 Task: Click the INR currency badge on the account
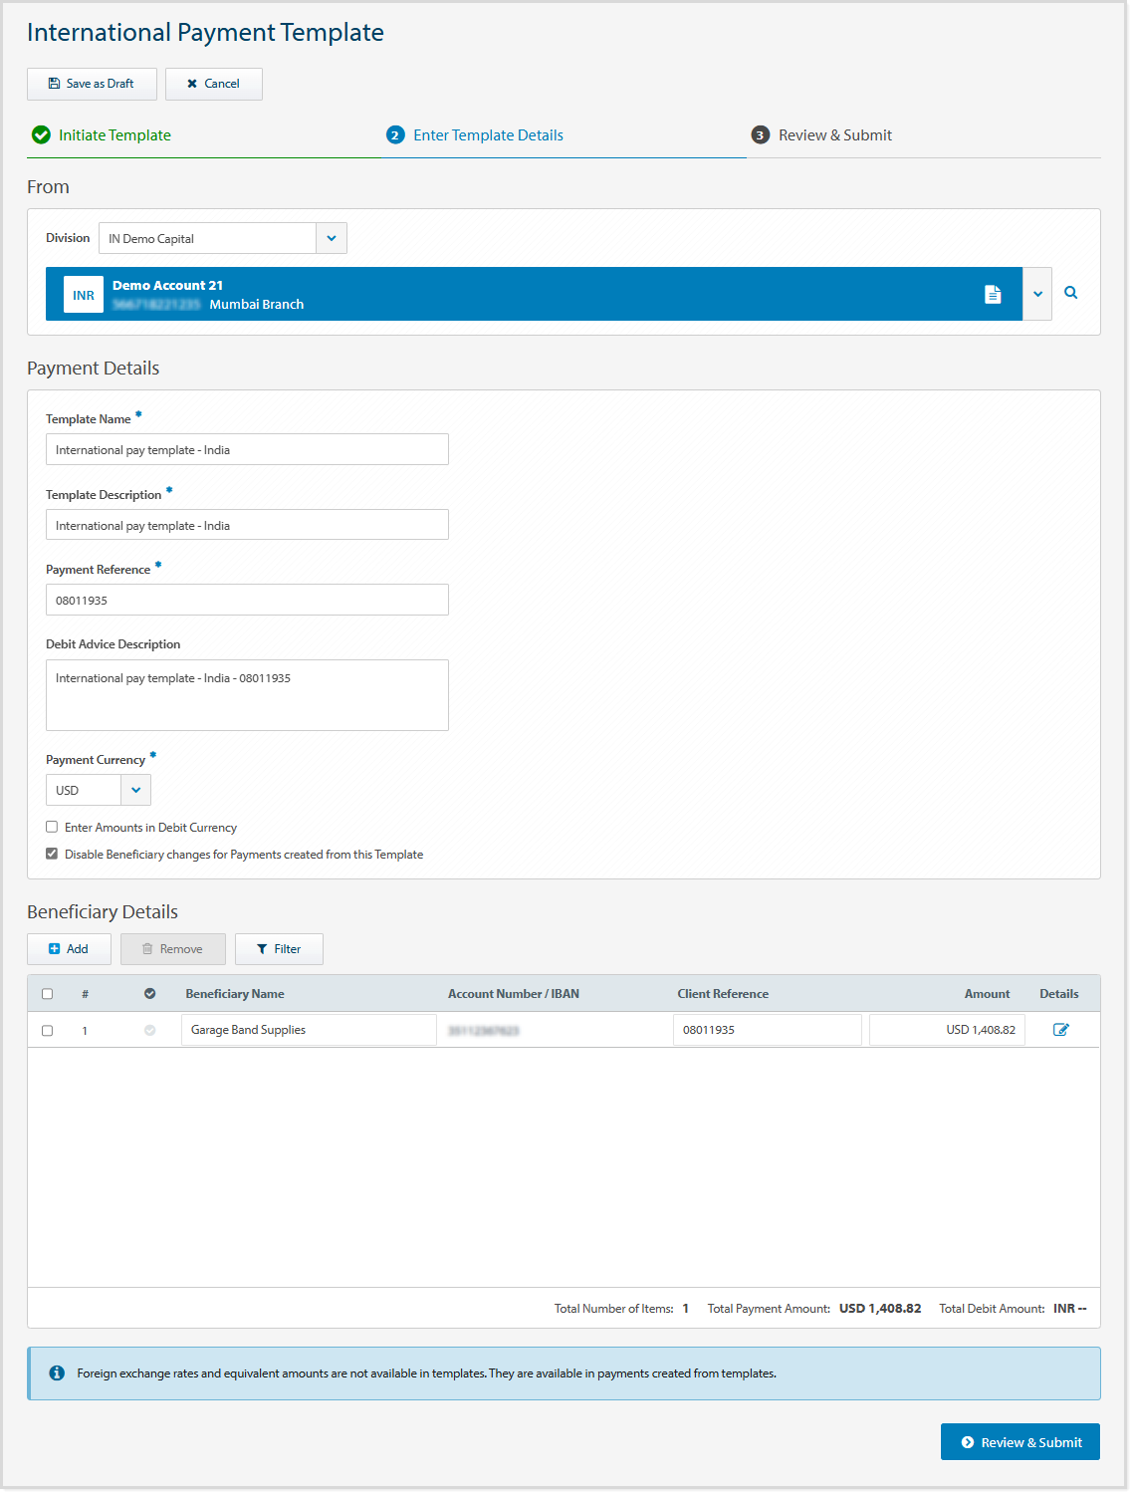(84, 295)
